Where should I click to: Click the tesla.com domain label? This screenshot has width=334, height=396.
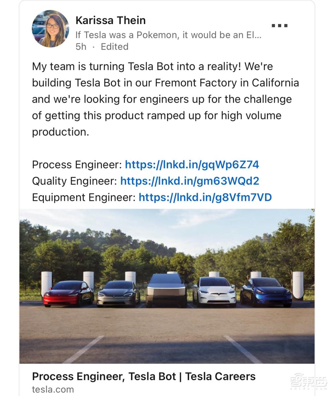tap(53, 389)
